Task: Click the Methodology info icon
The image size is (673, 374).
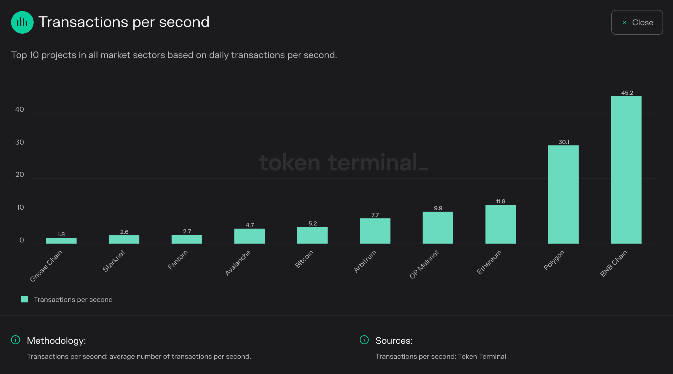Action: 16,340
